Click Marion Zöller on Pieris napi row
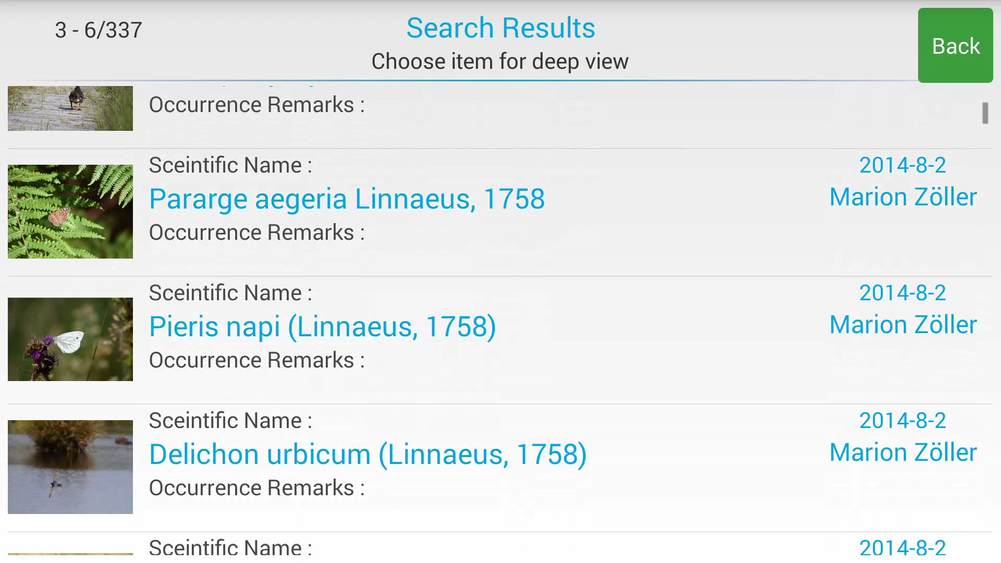 click(903, 325)
